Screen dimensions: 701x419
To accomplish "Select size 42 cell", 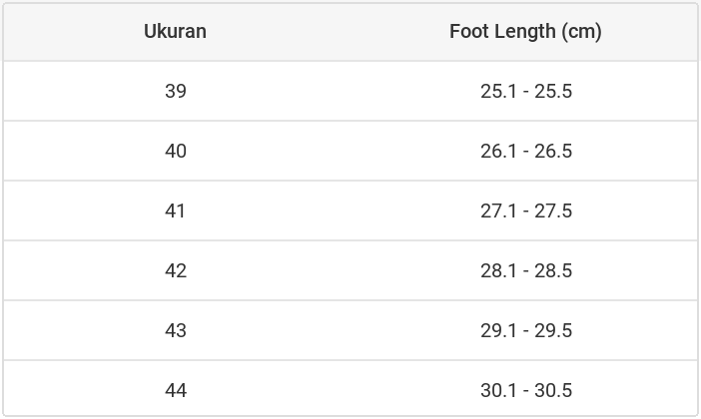I will click(175, 270).
